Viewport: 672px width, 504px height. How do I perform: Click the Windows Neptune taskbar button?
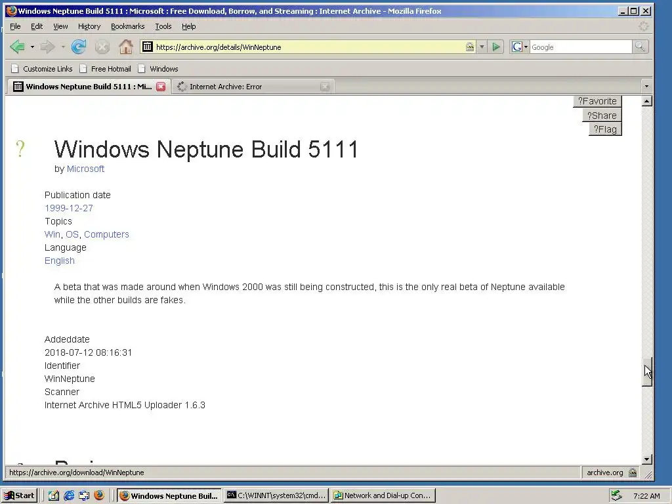tap(169, 495)
